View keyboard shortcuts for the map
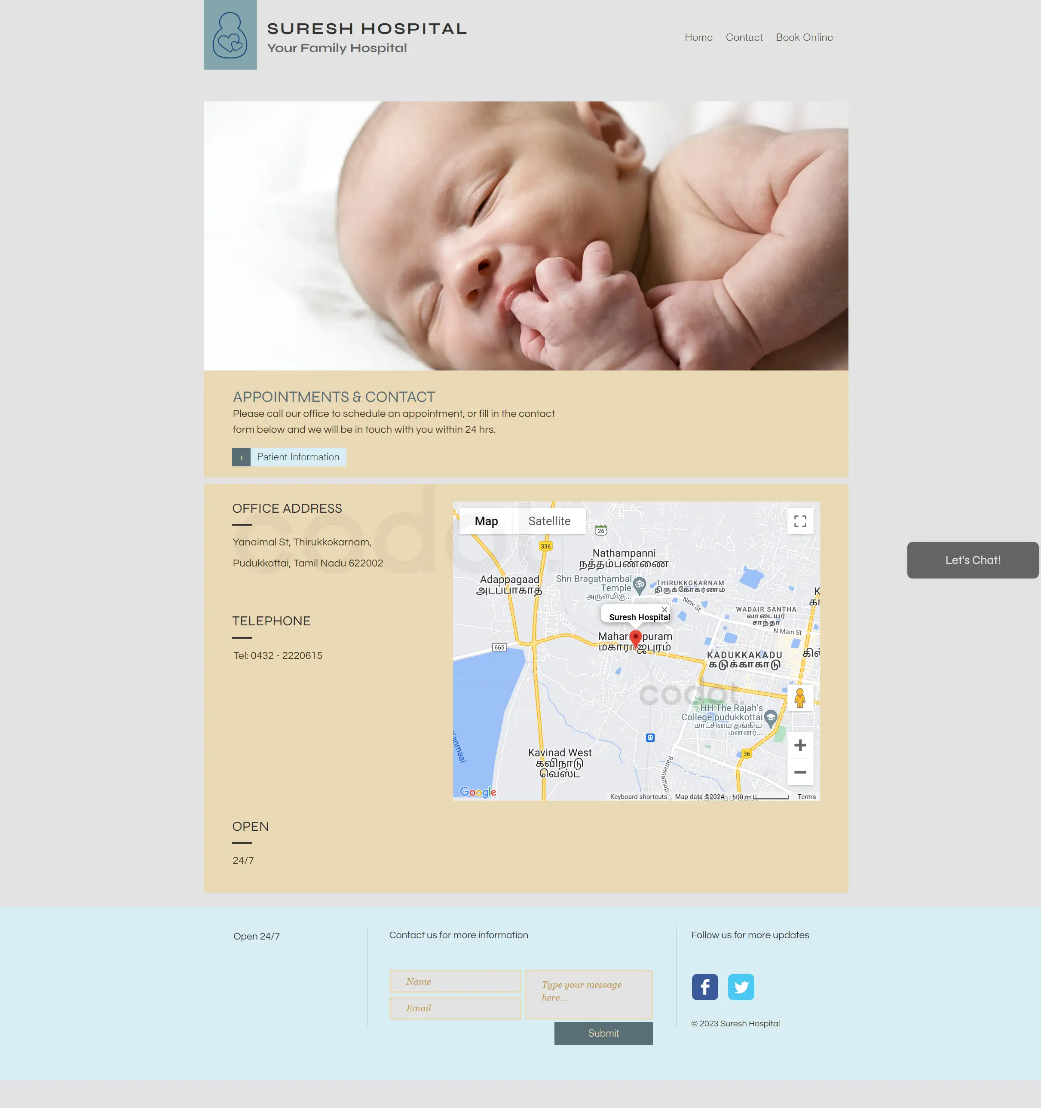Image resolution: width=1041 pixels, height=1108 pixels. click(638, 796)
